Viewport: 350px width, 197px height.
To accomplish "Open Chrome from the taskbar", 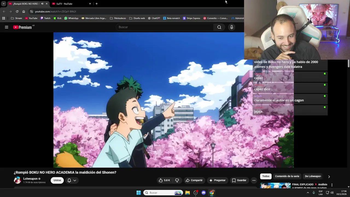I will pyautogui.click(x=212, y=193).
